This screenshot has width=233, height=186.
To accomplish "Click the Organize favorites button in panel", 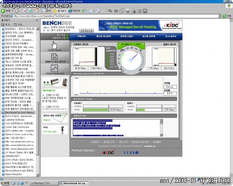I will [x=19, y=25].
